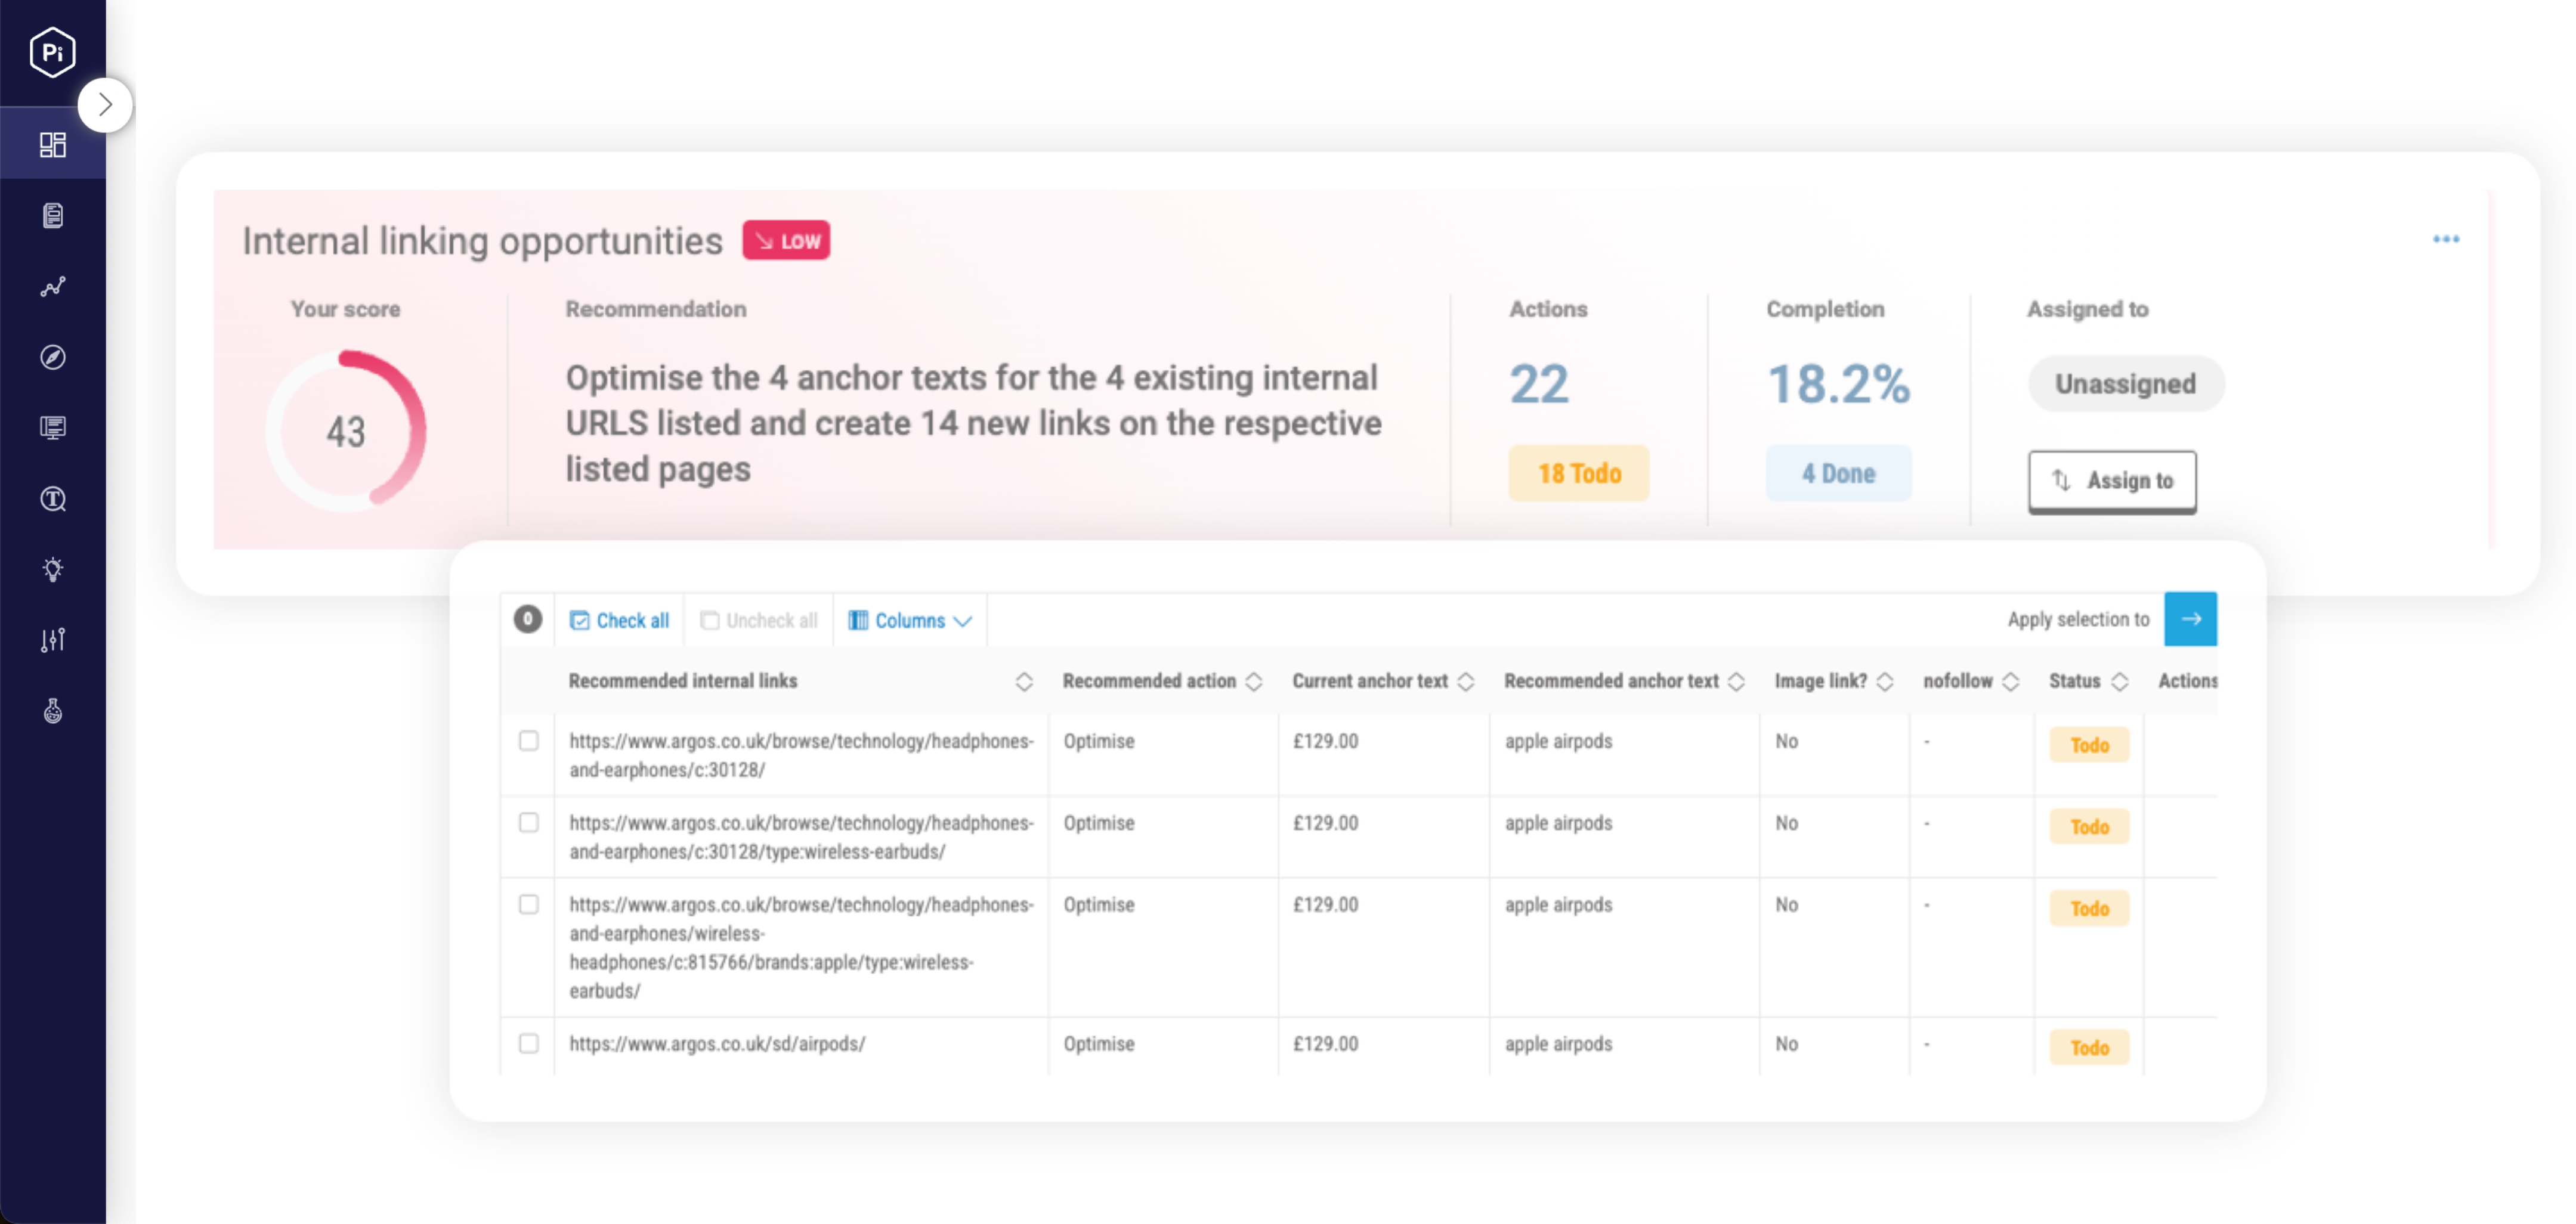Select checkbox for the c:30128/ URL row
Screen dimensions: 2576x1224
point(528,741)
